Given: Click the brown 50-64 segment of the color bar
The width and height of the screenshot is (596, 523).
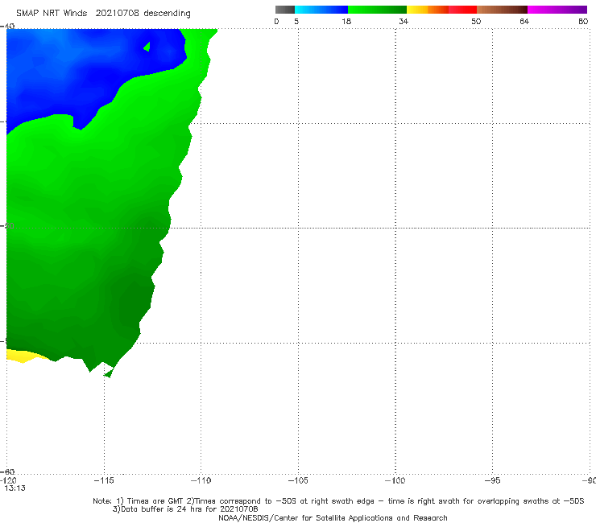Looking at the screenshot, I should tap(502, 10).
